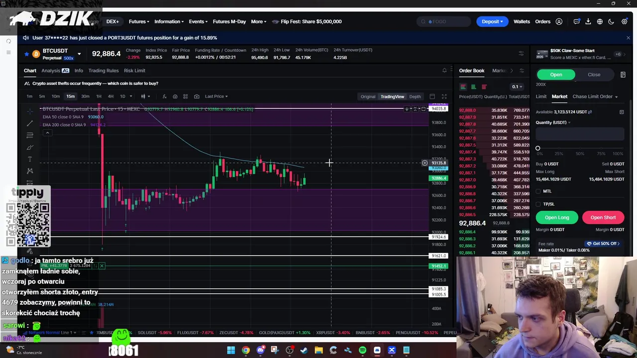Click Open Long button
The height and width of the screenshot is (358, 637).
pos(556,217)
